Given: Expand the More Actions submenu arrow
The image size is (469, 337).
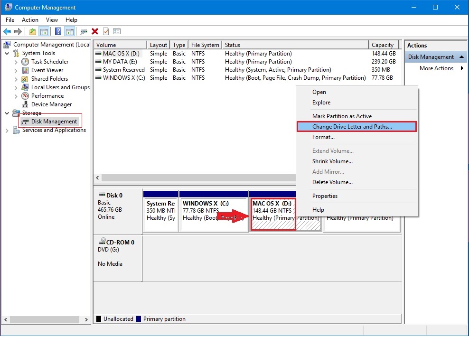Looking at the screenshot, I should point(462,68).
